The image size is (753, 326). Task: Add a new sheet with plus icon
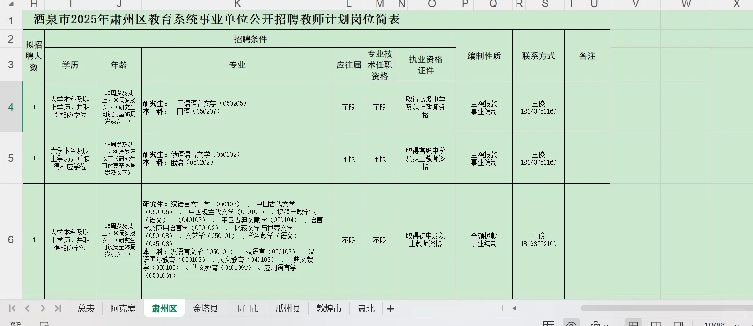(391, 309)
